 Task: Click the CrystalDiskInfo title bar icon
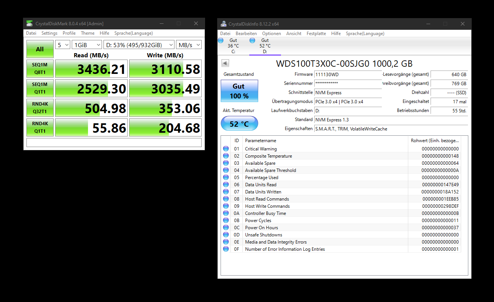pos(224,24)
